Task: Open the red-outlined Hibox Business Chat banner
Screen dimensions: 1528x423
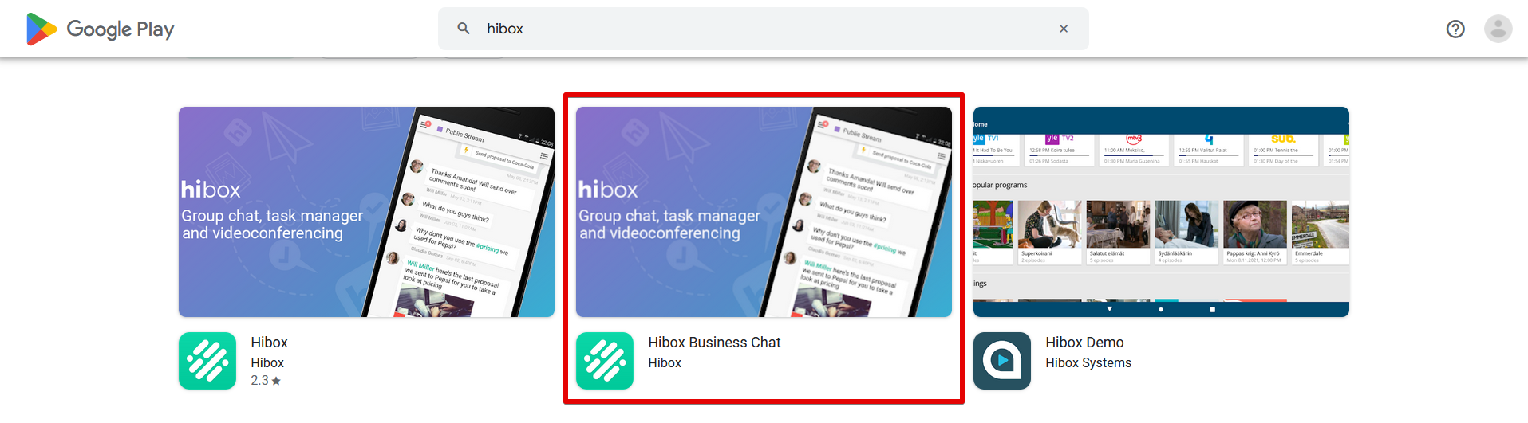Action: click(x=764, y=212)
